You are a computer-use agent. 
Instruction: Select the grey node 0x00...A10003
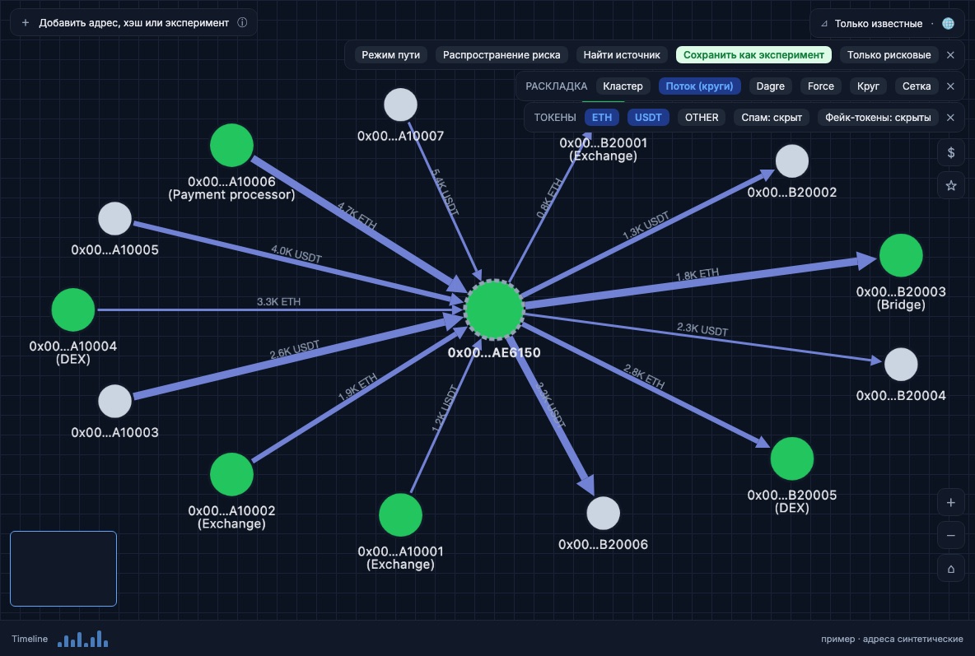click(115, 401)
